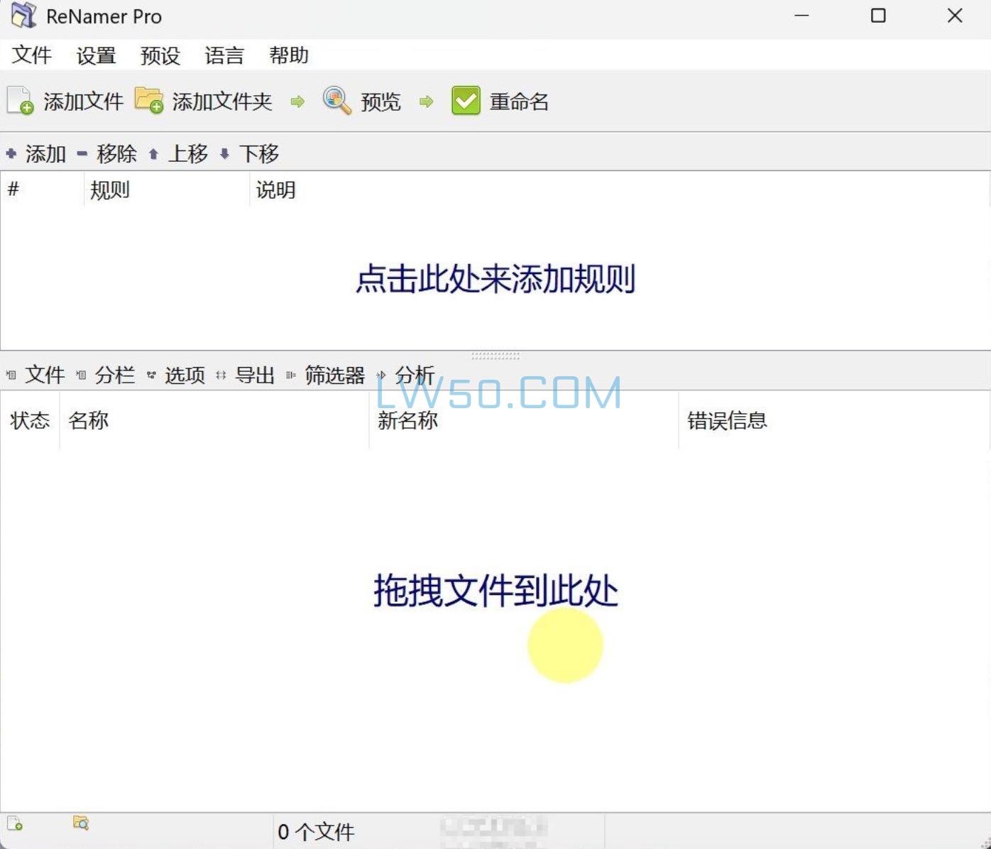Click the ReNamer Pro app icon in title bar
Viewport: 991px width, 849px height.
click(23, 16)
